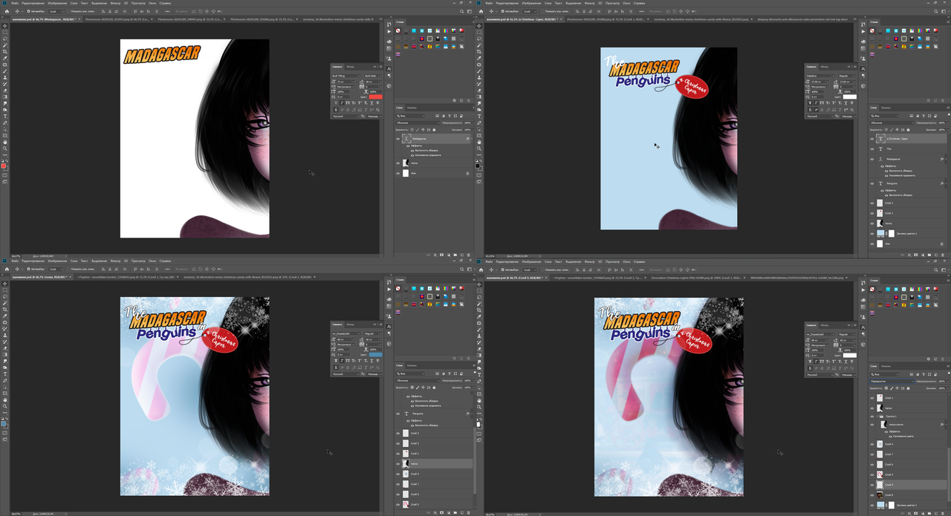The width and height of the screenshot is (951, 516).
Task: Select the Слой 9 layer in the blurred candy-cane window
Action: coord(907,485)
